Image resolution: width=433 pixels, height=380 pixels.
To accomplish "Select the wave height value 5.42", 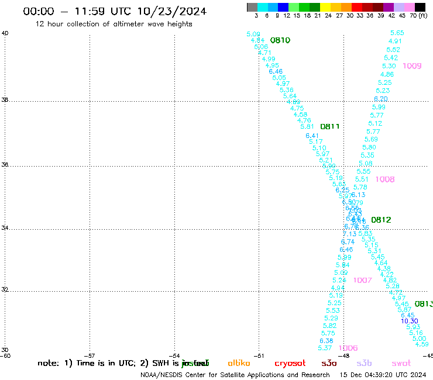I will coord(391,58).
